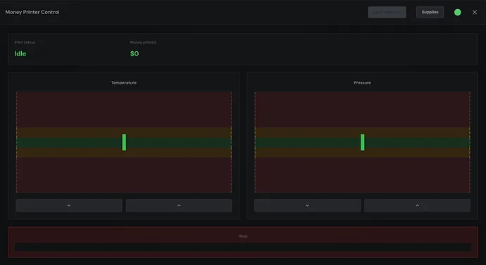
Task: Click the Heat progress bar
Action: pyautogui.click(x=243, y=247)
